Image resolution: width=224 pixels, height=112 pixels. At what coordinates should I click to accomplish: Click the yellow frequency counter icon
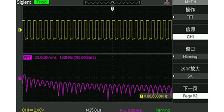click(x=142, y=96)
